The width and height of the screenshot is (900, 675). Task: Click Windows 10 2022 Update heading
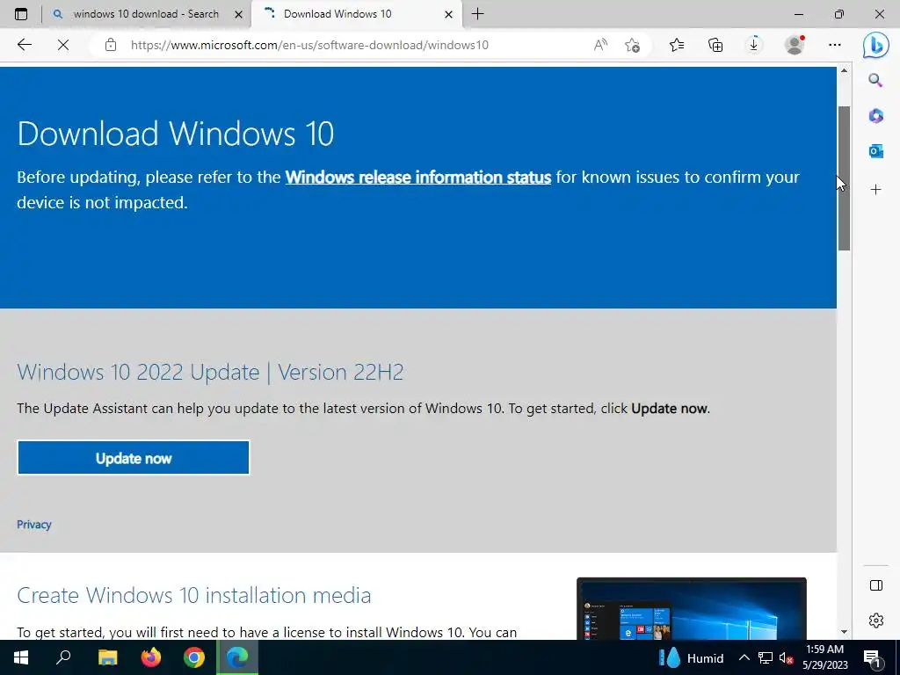[210, 373]
